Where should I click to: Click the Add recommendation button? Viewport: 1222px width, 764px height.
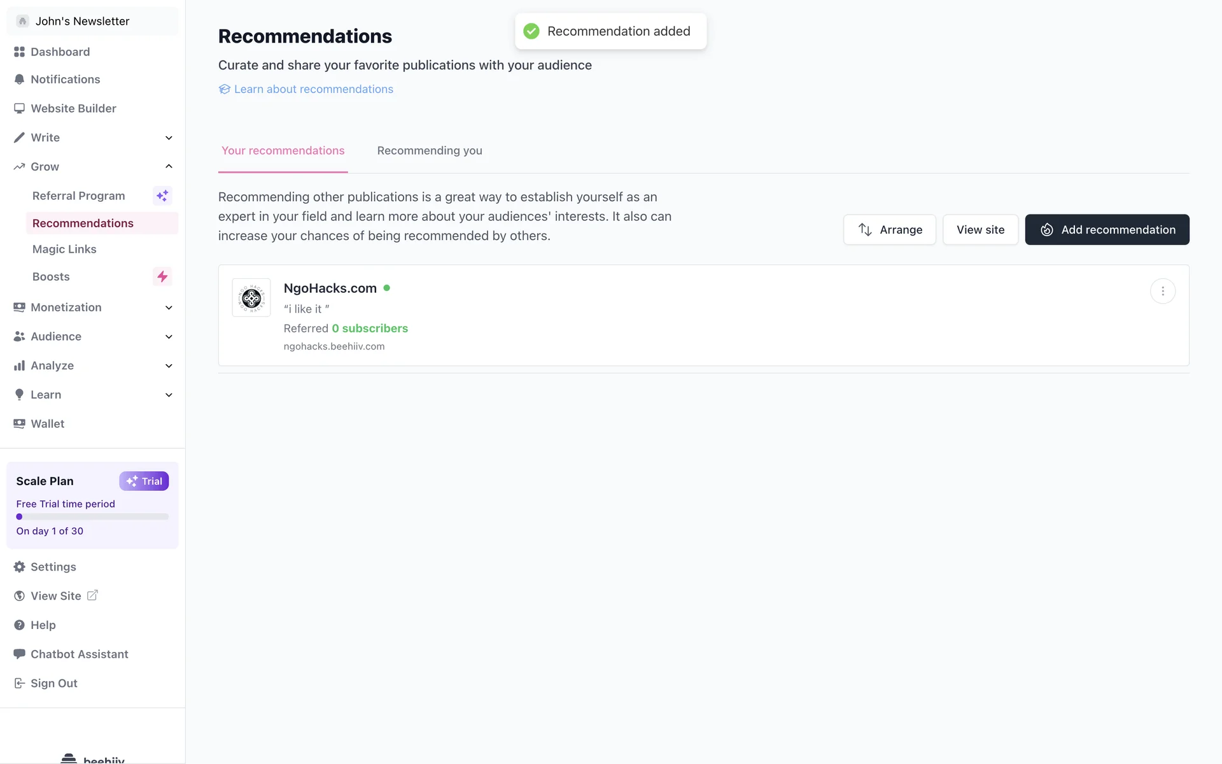tap(1107, 230)
